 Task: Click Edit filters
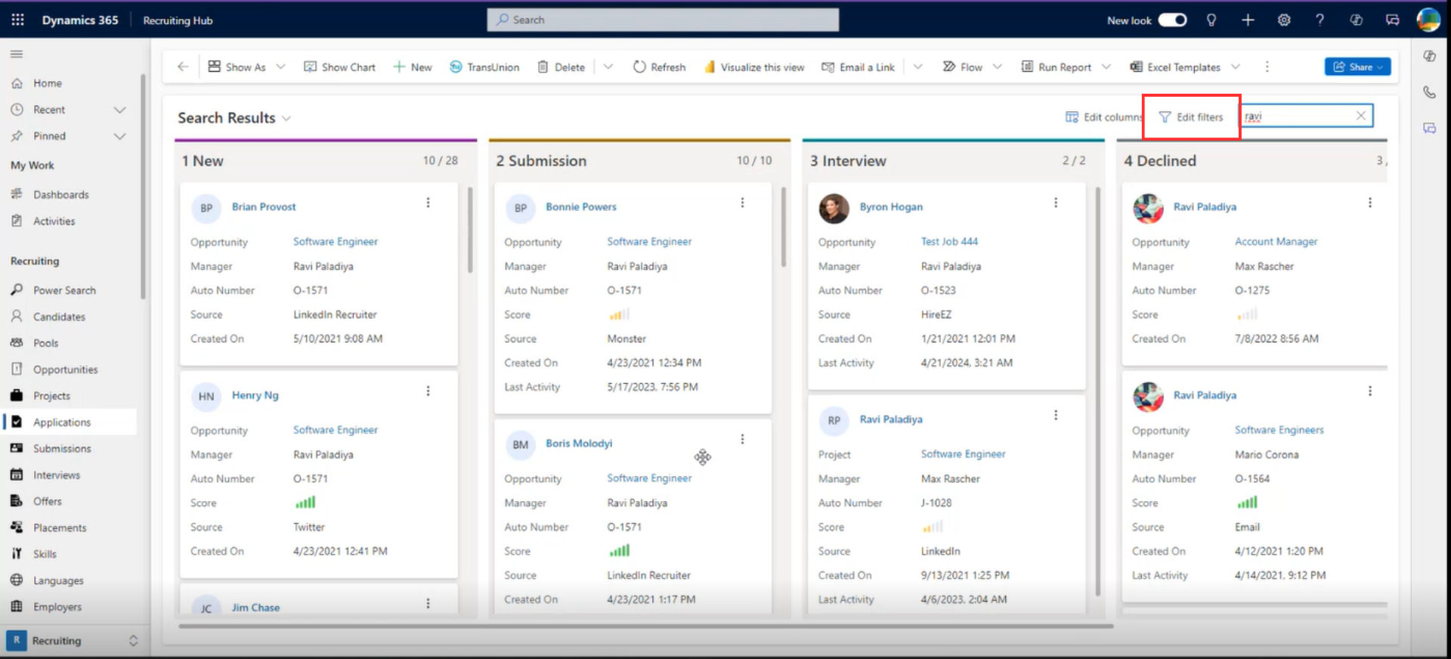click(x=1191, y=117)
